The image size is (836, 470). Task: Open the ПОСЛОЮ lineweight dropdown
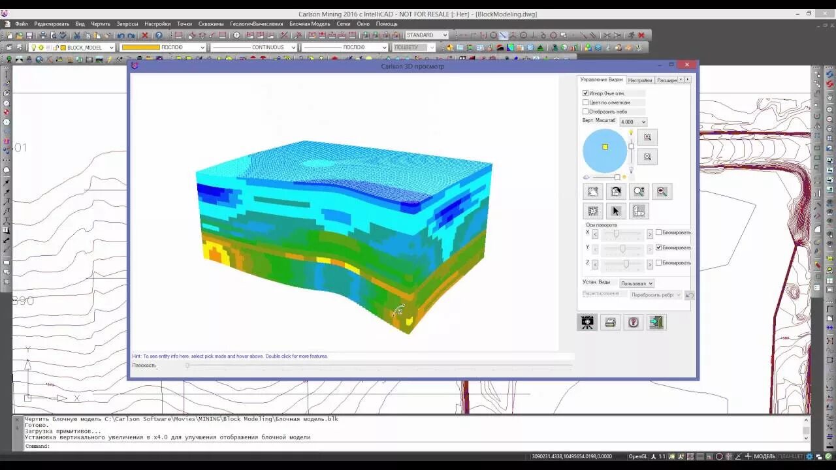(x=345, y=48)
